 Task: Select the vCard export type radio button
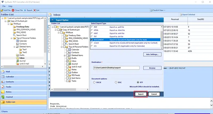pos(92,43)
